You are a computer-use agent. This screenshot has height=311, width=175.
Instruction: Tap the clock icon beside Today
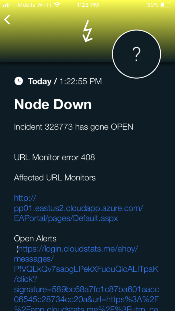click(19, 81)
